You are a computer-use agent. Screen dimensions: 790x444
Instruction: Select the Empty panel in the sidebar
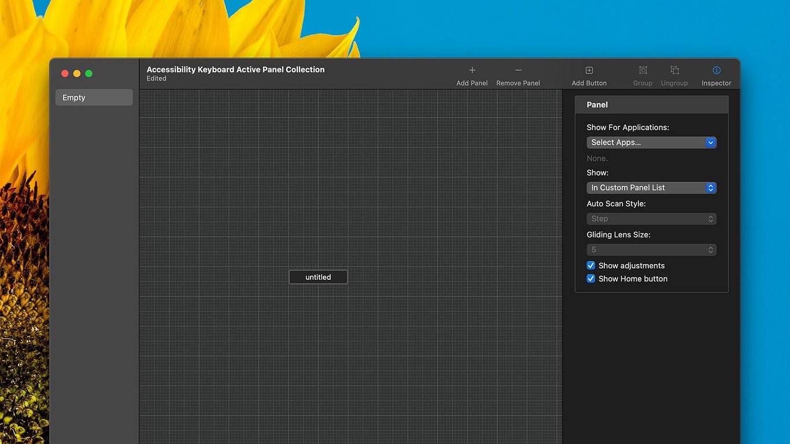coord(94,98)
